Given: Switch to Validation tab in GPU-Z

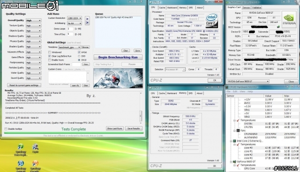Looking at the screenshot, I should coord(256,7).
